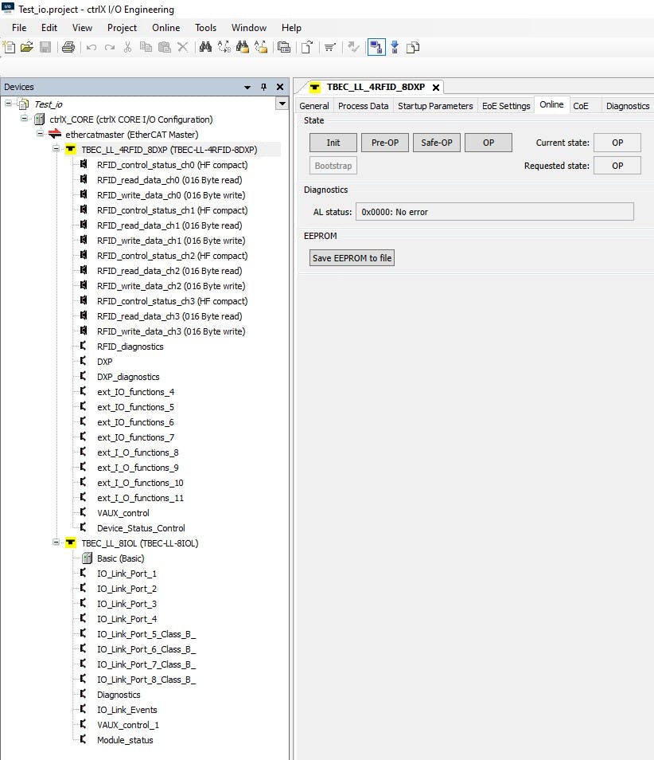Select RFID_read_data_ch2 (016 Byte read)
The height and width of the screenshot is (760, 654).
pyautogui.click(x=169, y=271)
